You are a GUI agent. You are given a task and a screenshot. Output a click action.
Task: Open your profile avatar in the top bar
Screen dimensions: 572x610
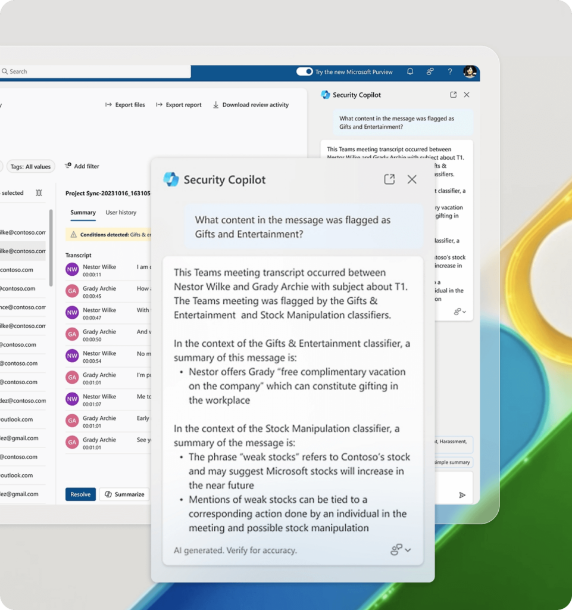[470, 71]
